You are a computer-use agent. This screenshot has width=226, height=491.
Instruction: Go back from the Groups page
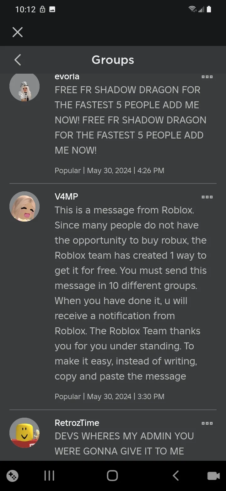[x=18, y=60]
